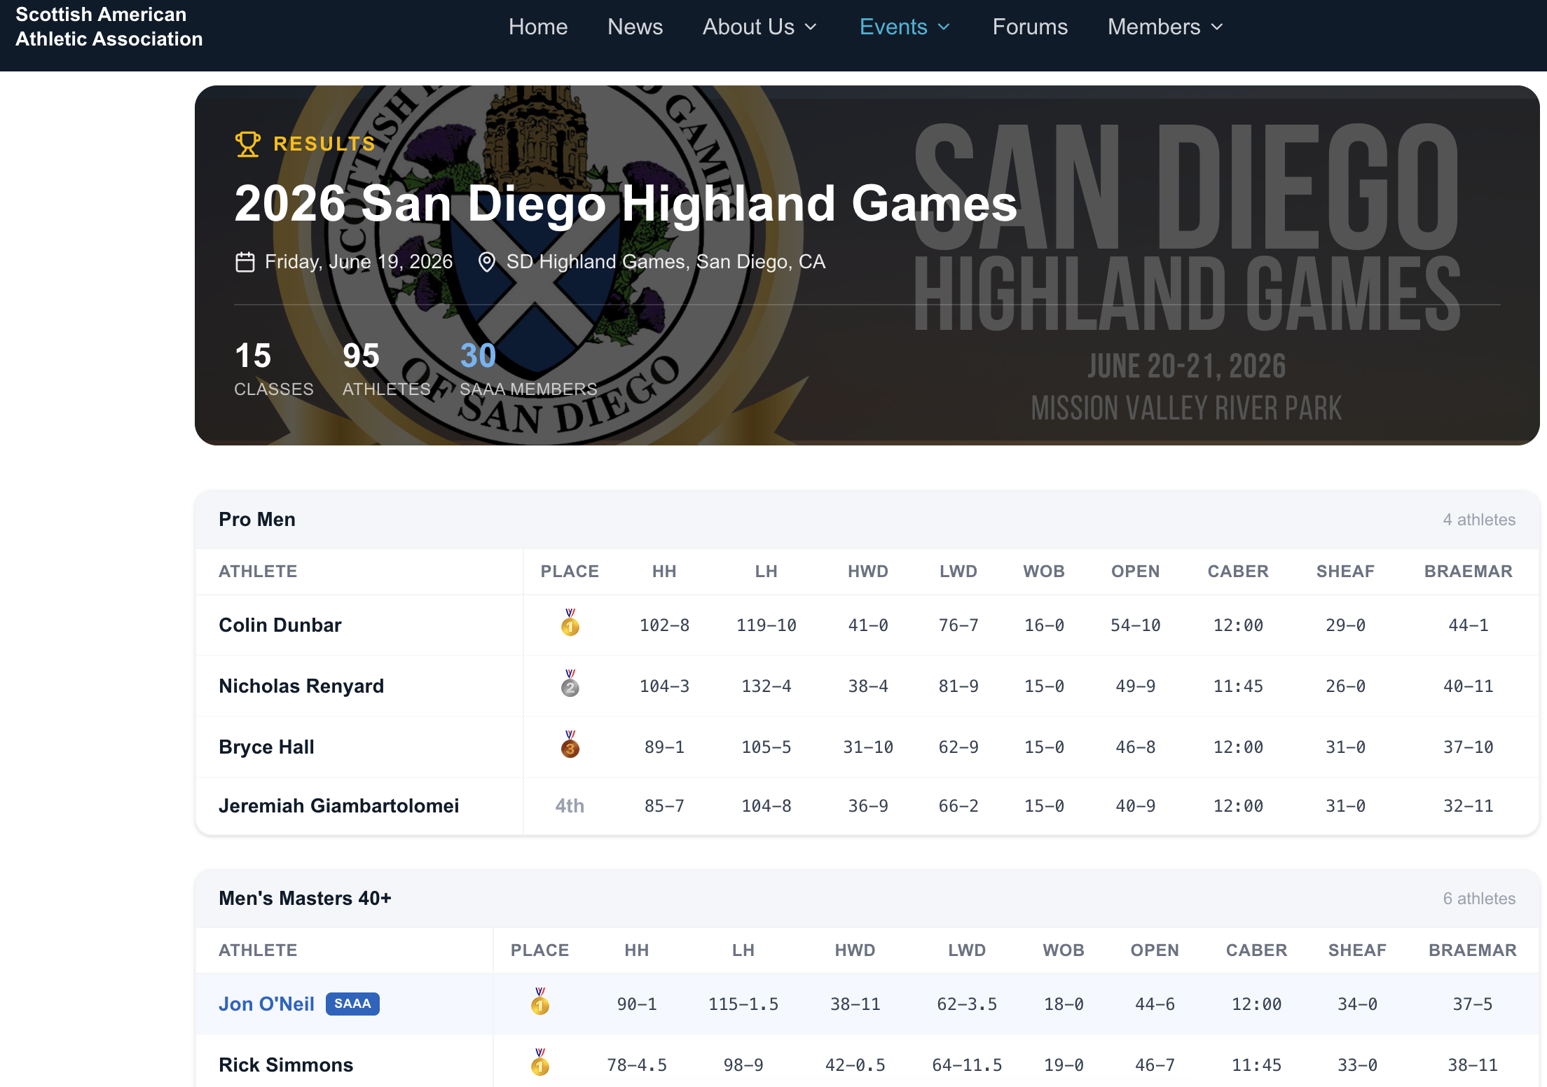Select the Jeremiah Giambartolomei athlete name
The height and width of the screenshot is (1087, 1547).
pos(339,805)
